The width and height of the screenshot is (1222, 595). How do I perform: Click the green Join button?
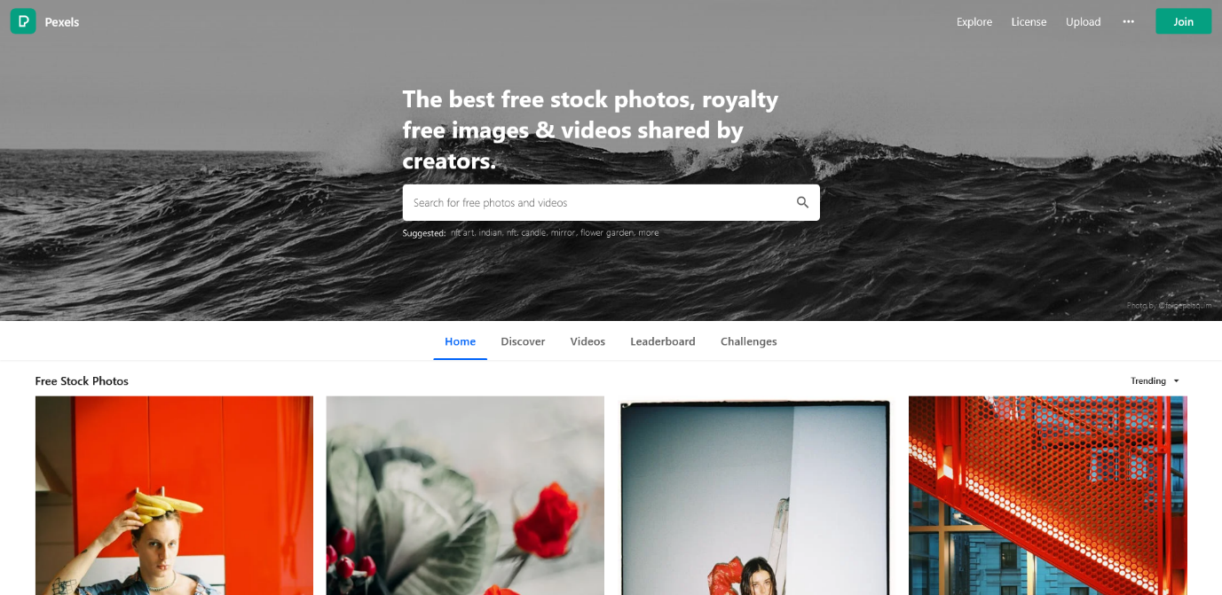[1183, 21]
